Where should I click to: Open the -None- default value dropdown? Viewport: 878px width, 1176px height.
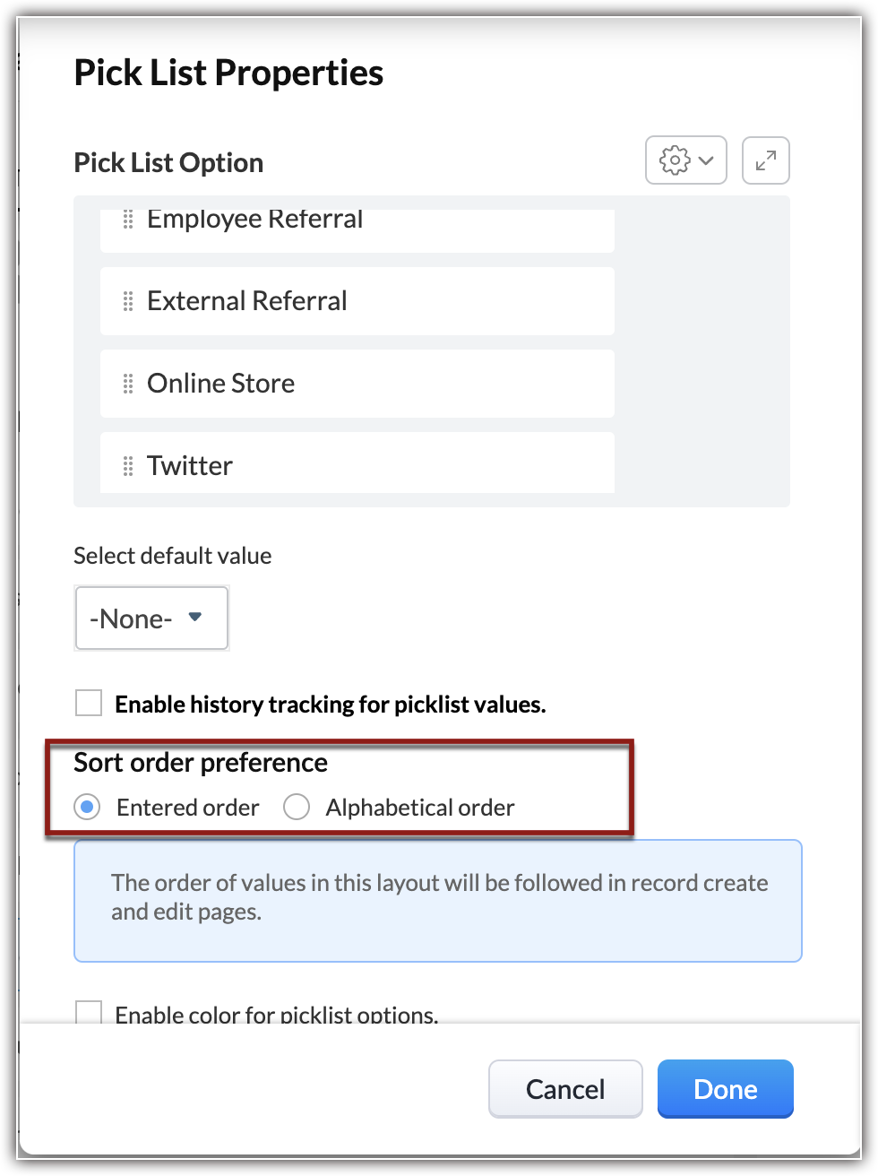(151, 618)
